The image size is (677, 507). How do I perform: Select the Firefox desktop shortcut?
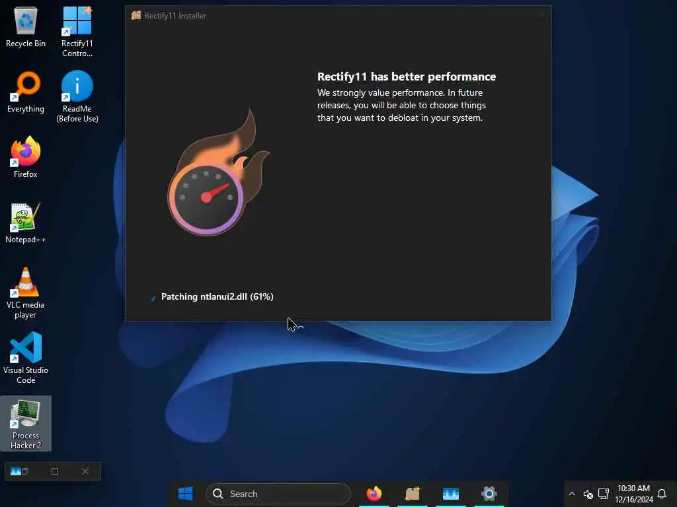coord(26,157)
